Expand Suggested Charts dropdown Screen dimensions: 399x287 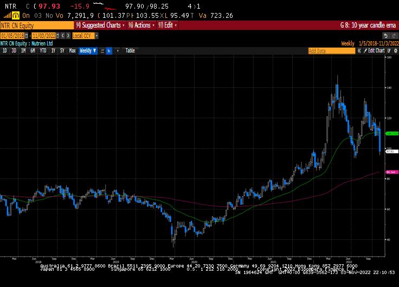tap(101, 25)
